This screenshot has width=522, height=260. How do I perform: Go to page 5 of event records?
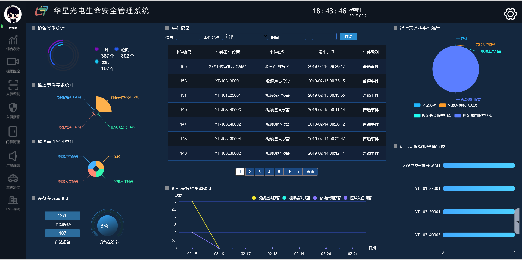click(x=279, y=172)
